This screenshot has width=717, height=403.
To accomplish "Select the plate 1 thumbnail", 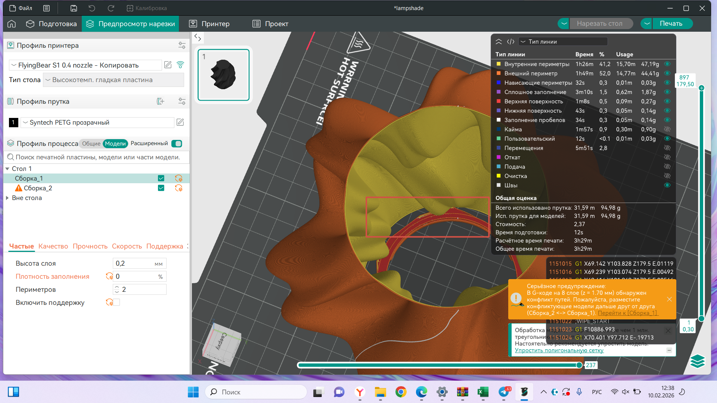I will [223, 75].
